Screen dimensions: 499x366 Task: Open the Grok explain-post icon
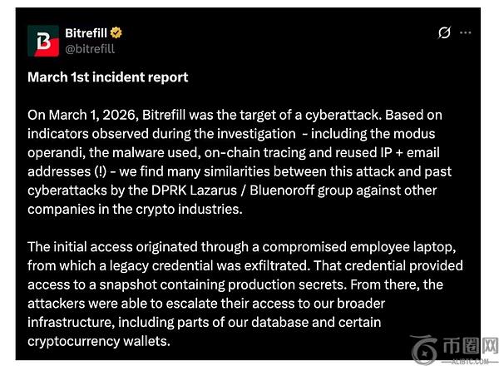point(444,33)
